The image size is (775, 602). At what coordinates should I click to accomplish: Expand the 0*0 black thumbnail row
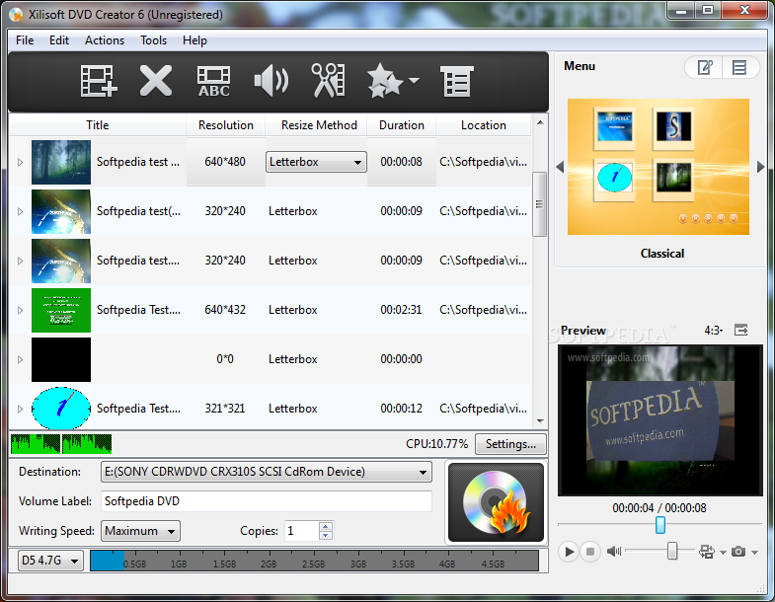point(21,360)
